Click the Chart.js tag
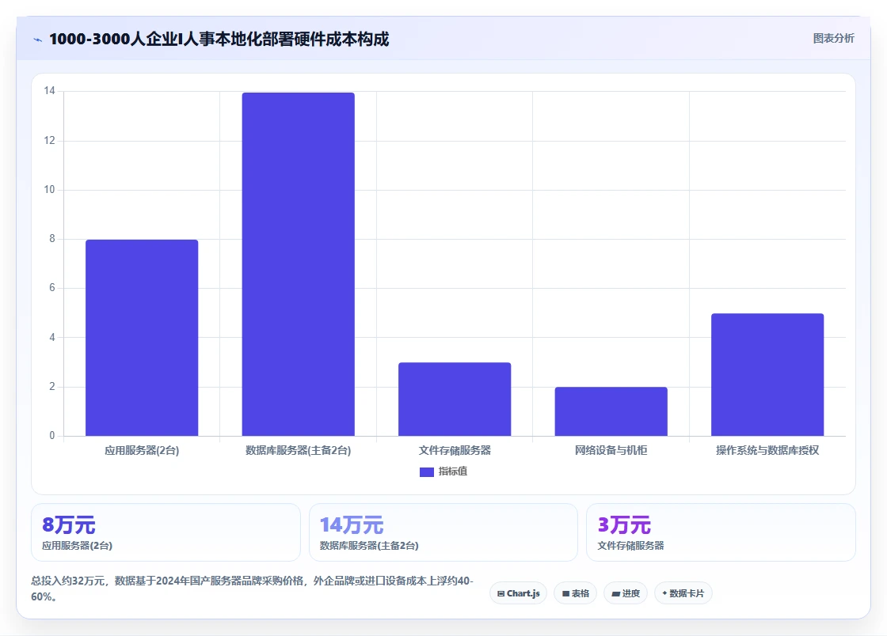 (x=518, y=593)
